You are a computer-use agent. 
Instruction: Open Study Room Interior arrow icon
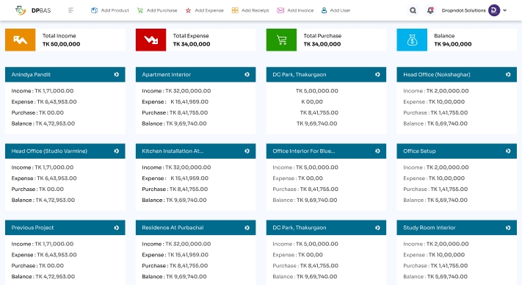pyautogui.click(x=508, y=228)
